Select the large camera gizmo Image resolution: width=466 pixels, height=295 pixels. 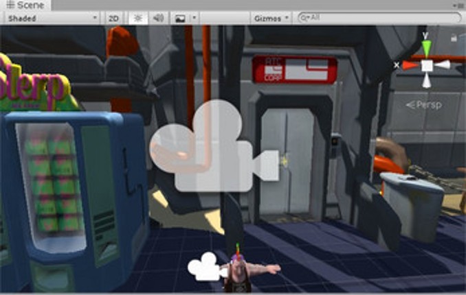point(214,146)
